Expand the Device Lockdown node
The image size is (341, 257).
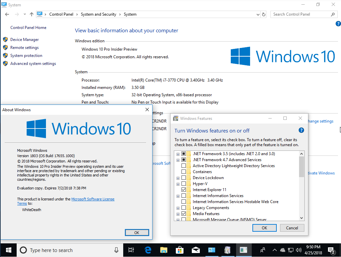(178, 178)
